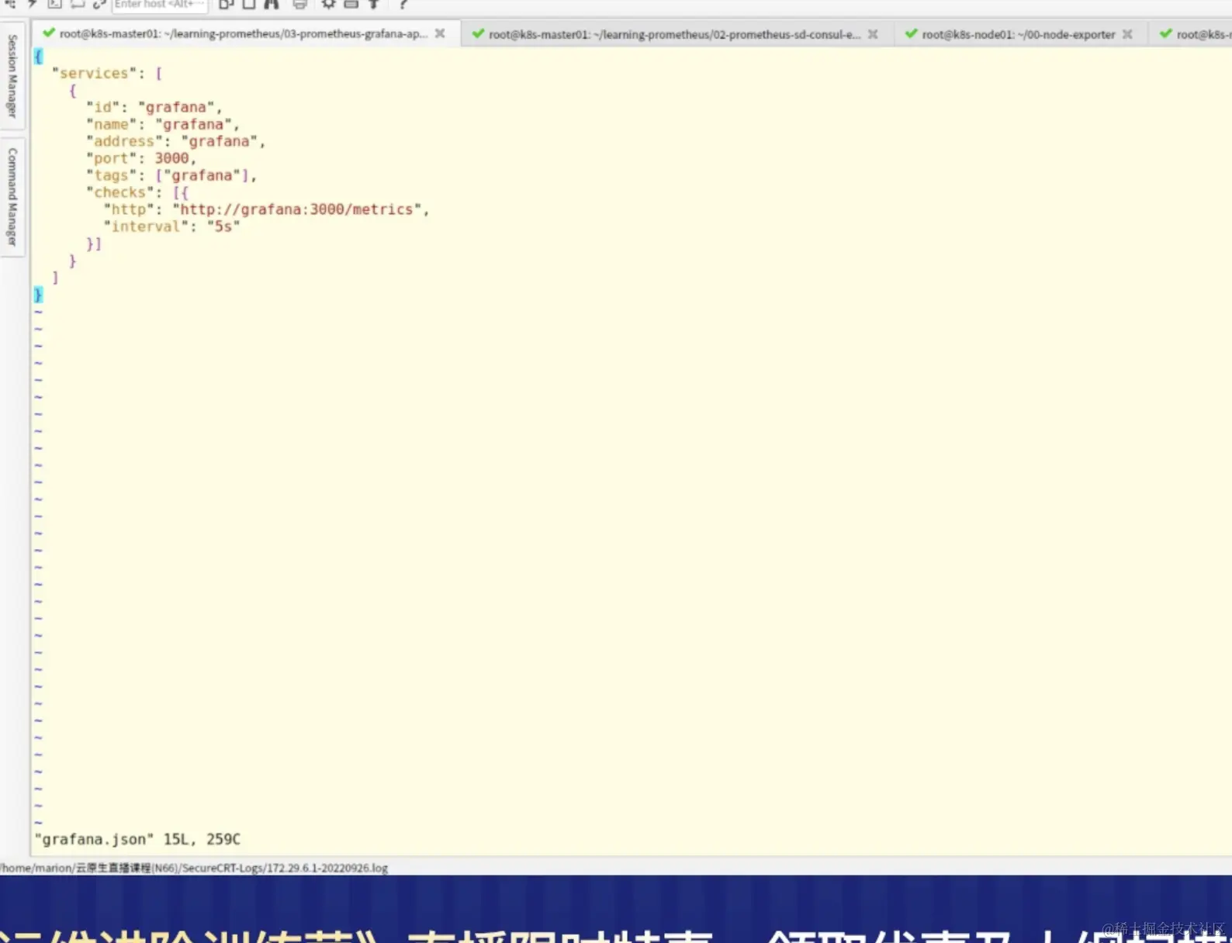Image resolution: width=1232 pixels, height=943 pixels.
Task: Click the Enter host input field
Action: tap(160, 5)
